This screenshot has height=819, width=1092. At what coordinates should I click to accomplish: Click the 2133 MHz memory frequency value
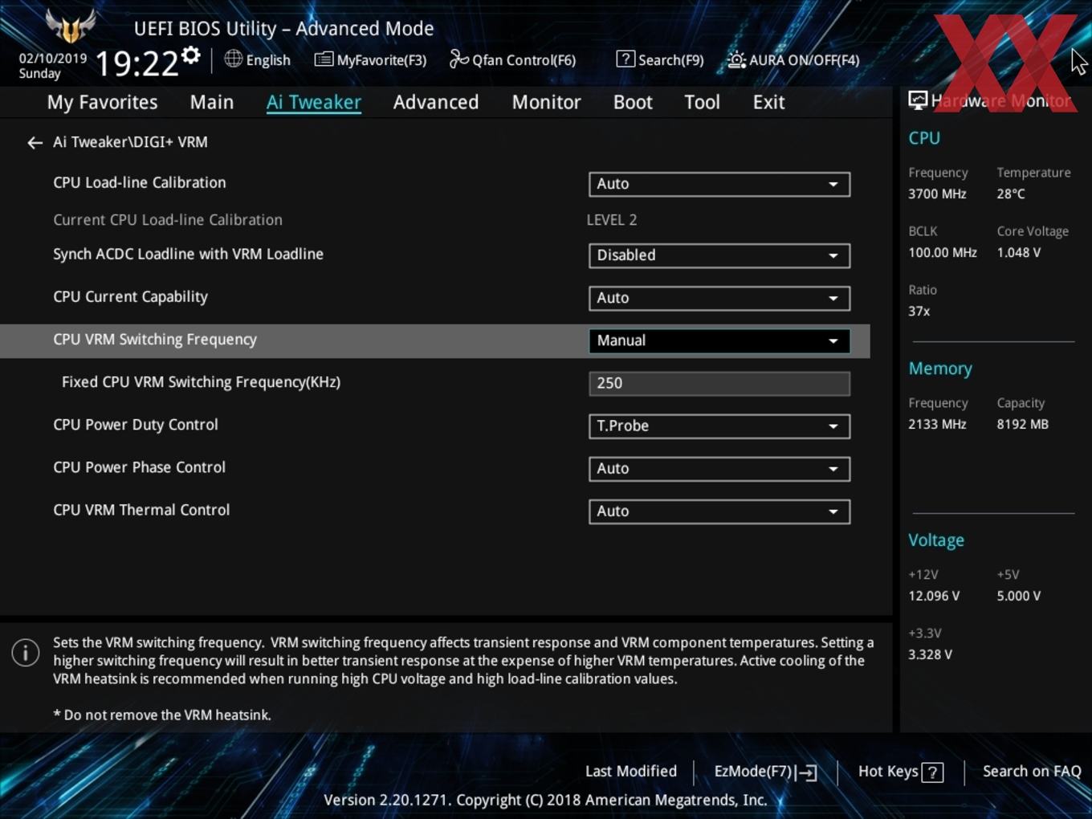937,424
